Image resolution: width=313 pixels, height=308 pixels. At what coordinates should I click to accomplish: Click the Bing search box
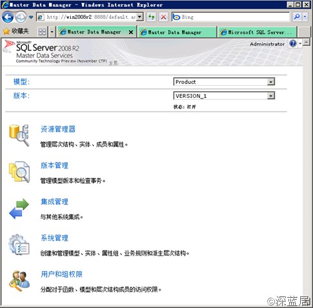click(230, 17)
